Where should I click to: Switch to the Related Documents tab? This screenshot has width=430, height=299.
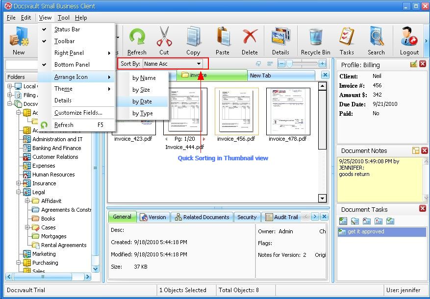pyautogui.click(x=202, y=217)
